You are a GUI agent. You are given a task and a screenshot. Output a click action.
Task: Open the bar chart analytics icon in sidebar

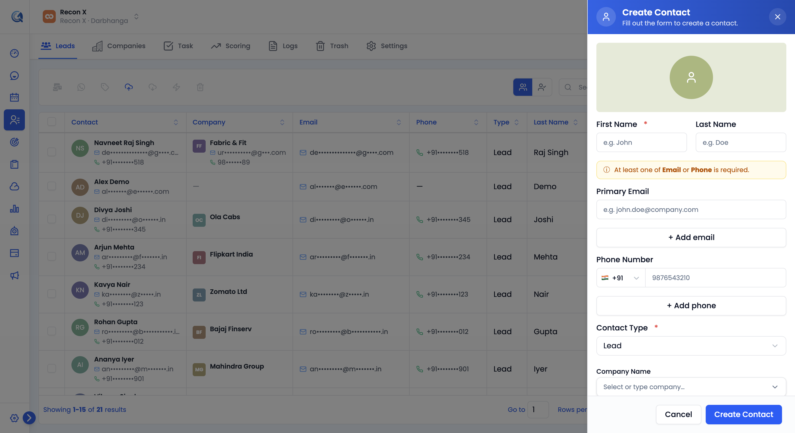coord(14,209)
